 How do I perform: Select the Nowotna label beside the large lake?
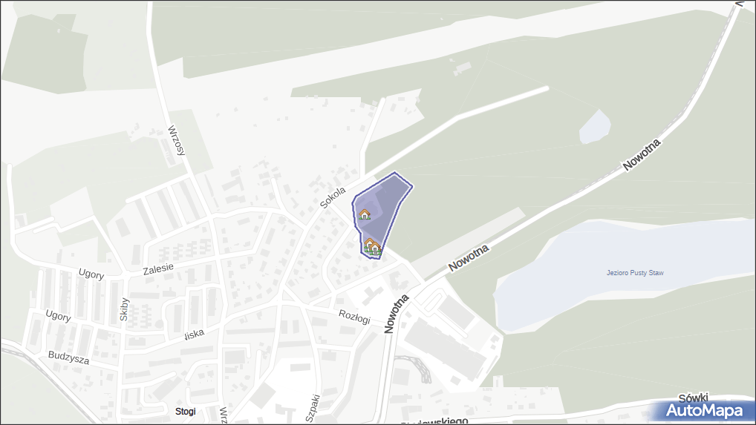click(469, 257)
